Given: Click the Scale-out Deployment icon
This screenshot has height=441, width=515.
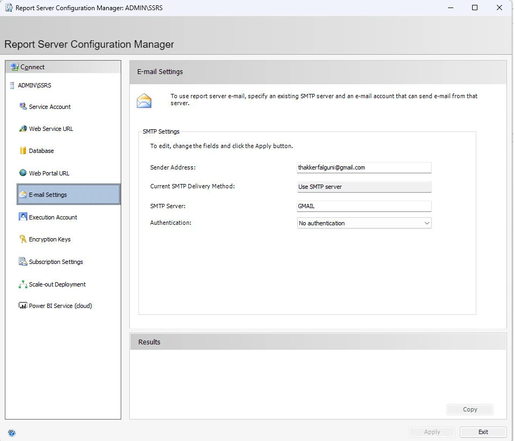Looking at the screenshot, I should click(23, 284).
